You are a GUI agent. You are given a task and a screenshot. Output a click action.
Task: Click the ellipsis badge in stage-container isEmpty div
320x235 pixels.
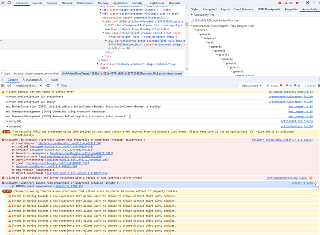tap(160, 10)
